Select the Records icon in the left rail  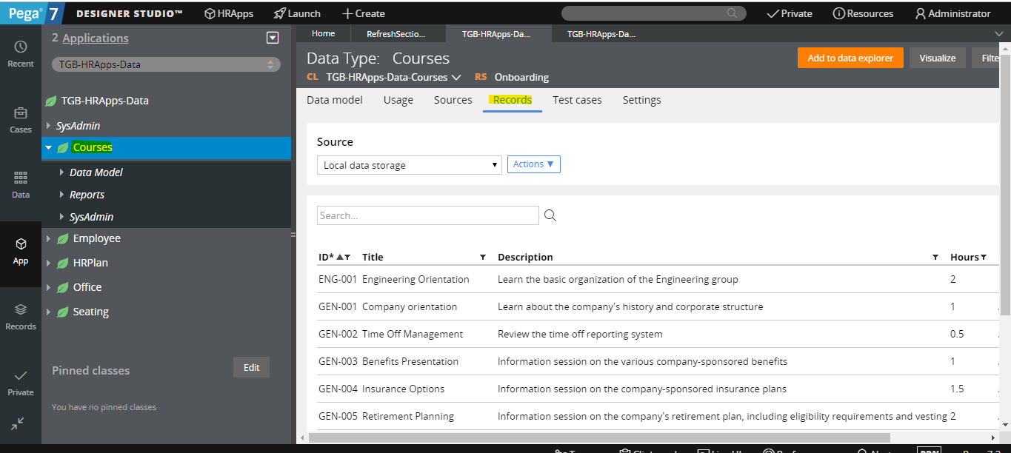tap(20, 314)
